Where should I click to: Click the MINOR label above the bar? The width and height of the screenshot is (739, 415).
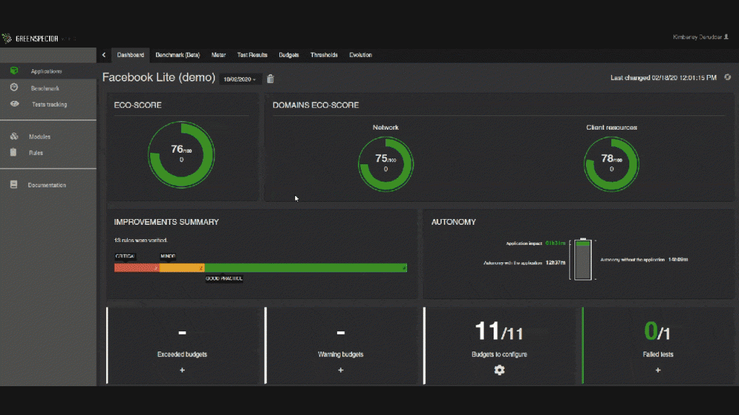click(x=167, y=256)
